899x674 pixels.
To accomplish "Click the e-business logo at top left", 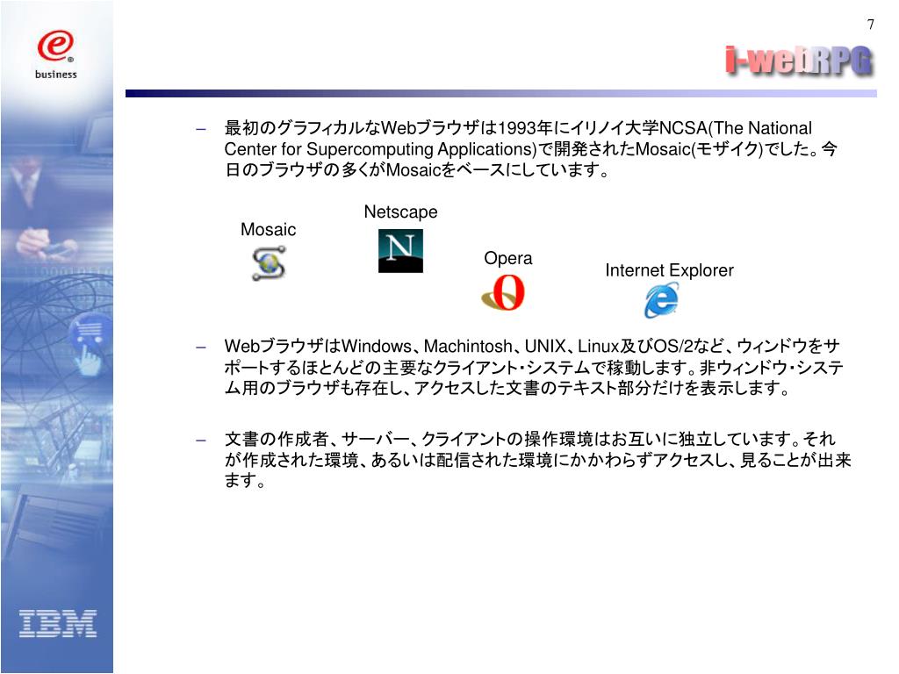I will pyautogui.click(x=55, y=54).
